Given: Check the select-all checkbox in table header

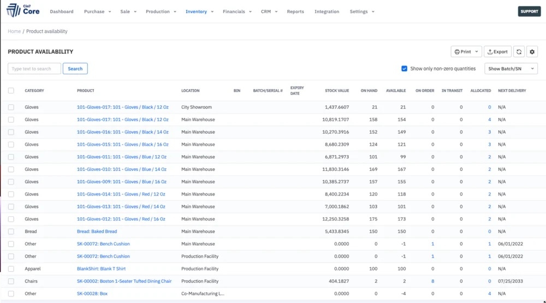Looking at the screenshot, I should click(11, 91).
